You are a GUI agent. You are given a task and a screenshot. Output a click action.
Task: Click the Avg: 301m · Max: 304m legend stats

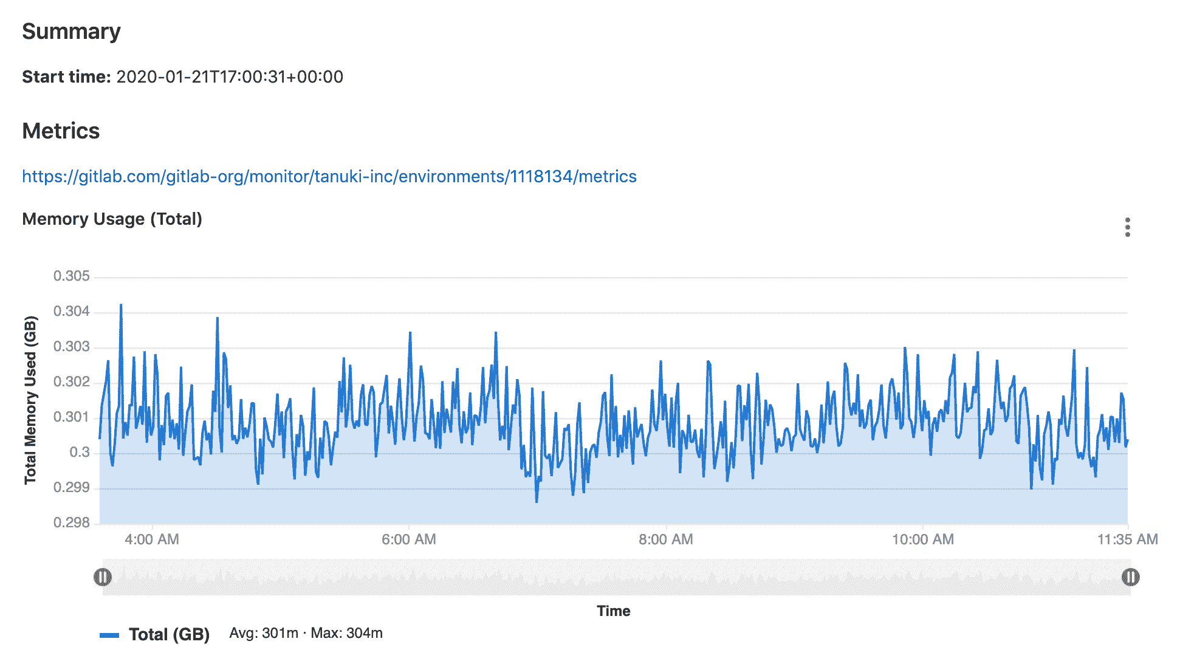(x=305, y=632)
